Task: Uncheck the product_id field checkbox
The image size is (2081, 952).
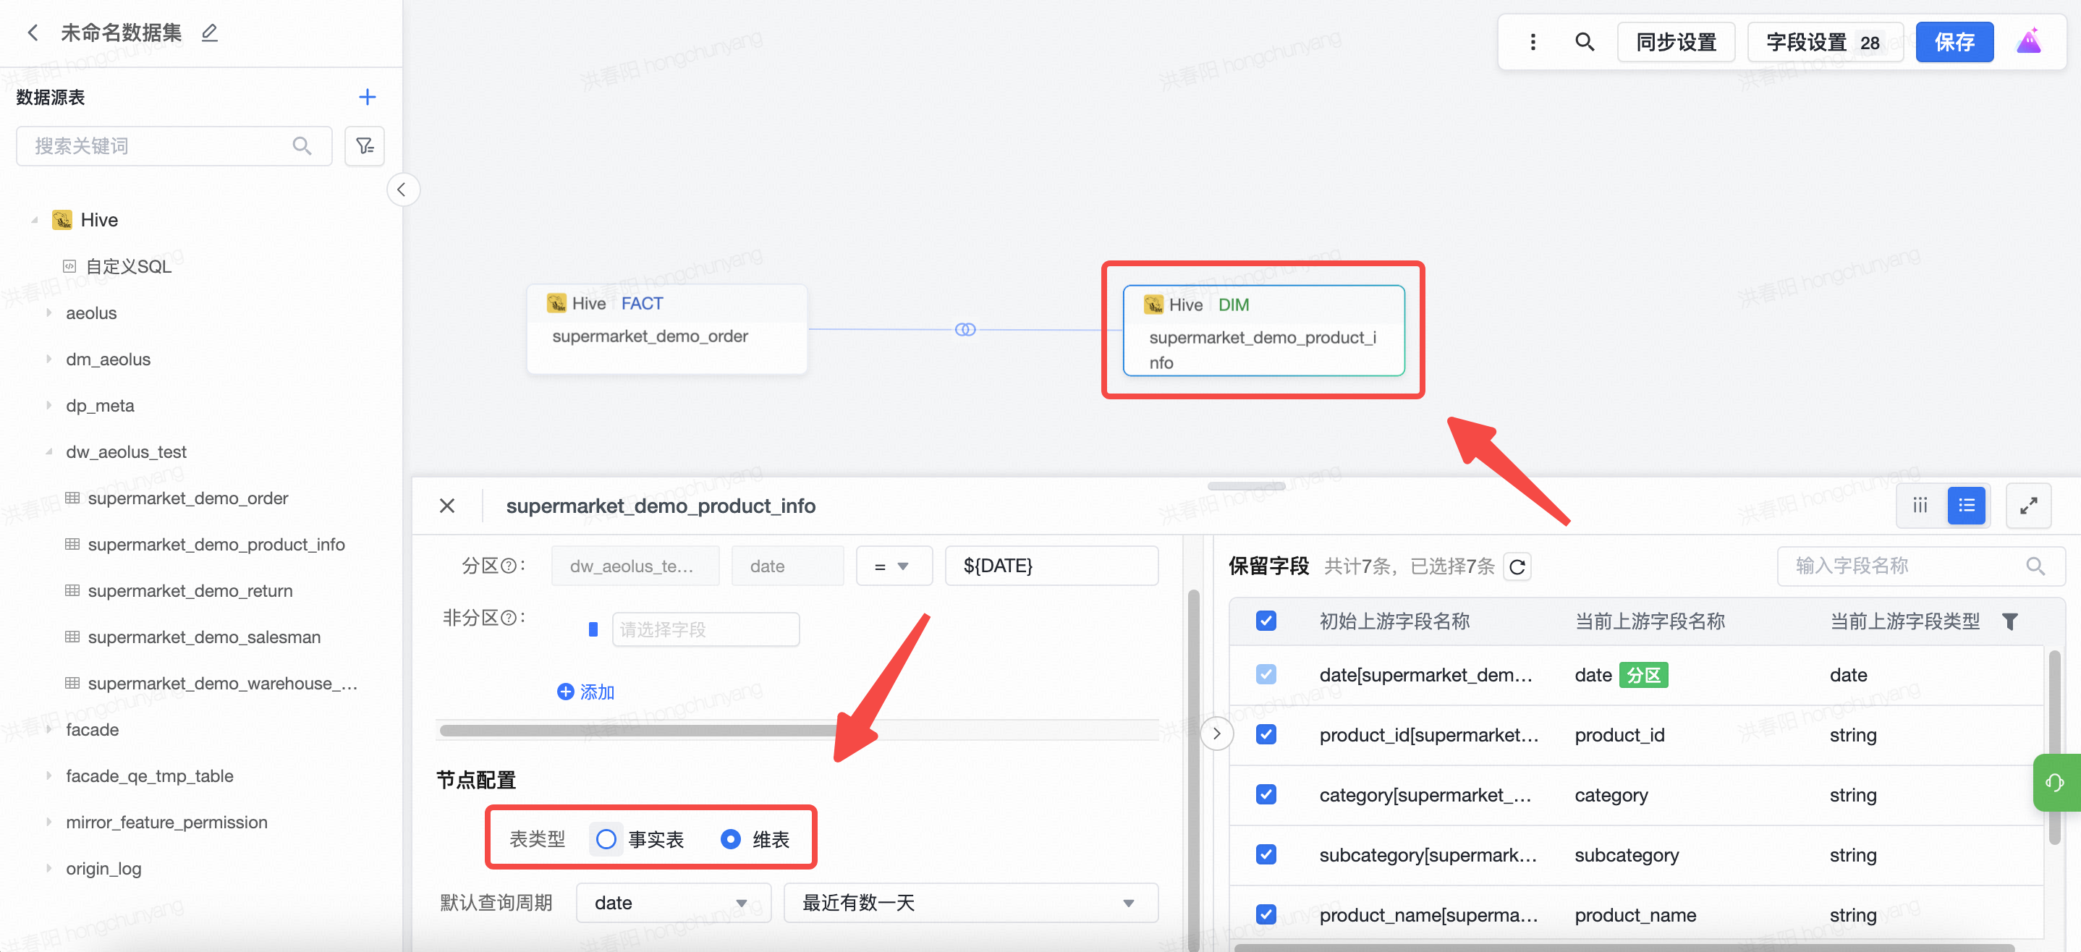Action: [x=1266, y=735]
